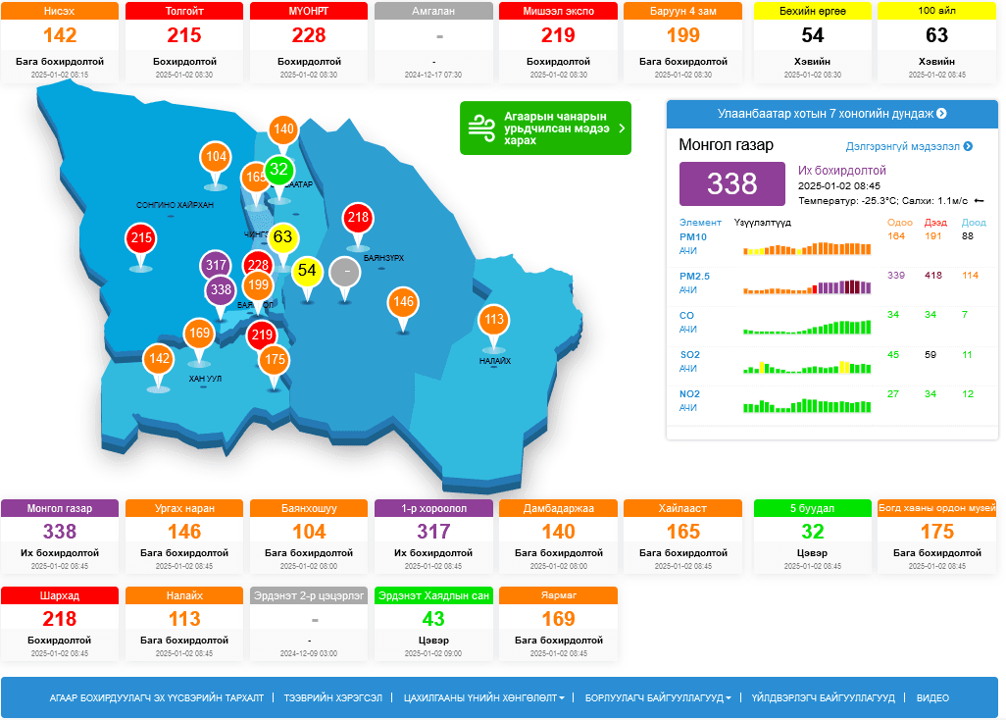
Task: Click the purple 338 air quality index box
Action: (x=732, y=183)
